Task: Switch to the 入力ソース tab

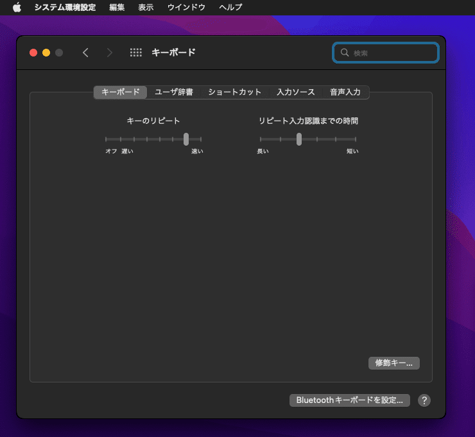Action: (296, 92)
